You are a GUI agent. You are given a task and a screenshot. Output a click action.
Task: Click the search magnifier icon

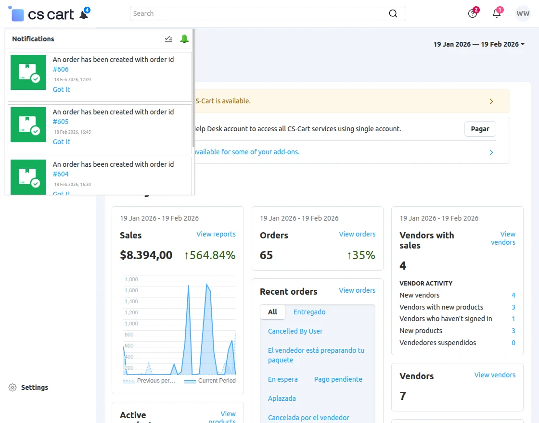coord(393,13)
